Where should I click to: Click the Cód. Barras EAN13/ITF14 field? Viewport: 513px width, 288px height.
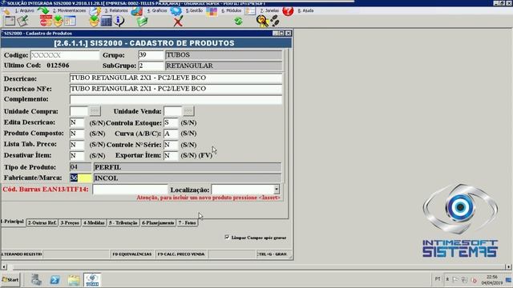[x=130, y=190]
